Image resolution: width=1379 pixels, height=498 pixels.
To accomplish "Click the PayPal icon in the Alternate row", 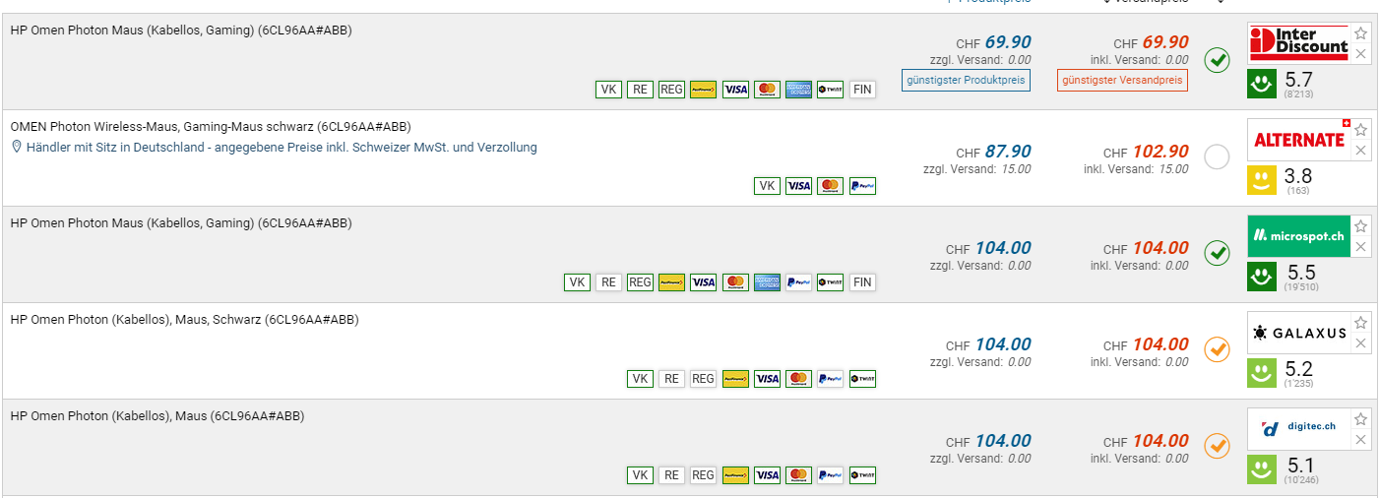I will [x=862, y=186].
